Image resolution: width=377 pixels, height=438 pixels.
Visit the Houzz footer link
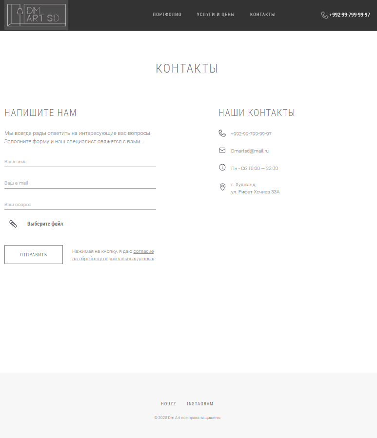coord(168,404)
